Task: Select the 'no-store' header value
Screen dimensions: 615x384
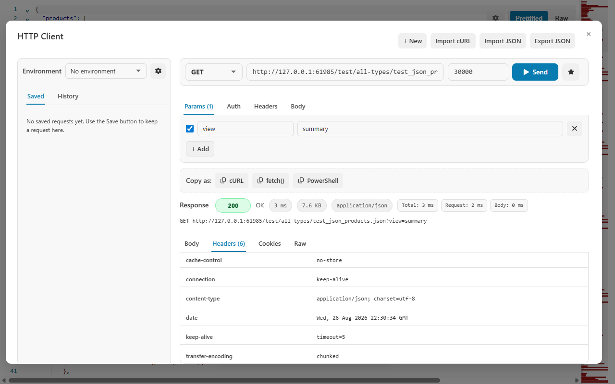Action: point(329,260)
